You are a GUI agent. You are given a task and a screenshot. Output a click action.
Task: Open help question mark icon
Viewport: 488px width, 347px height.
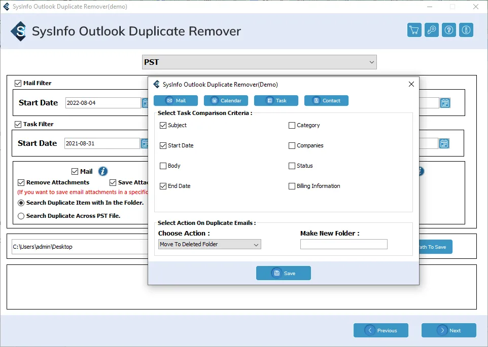(449, 30)
